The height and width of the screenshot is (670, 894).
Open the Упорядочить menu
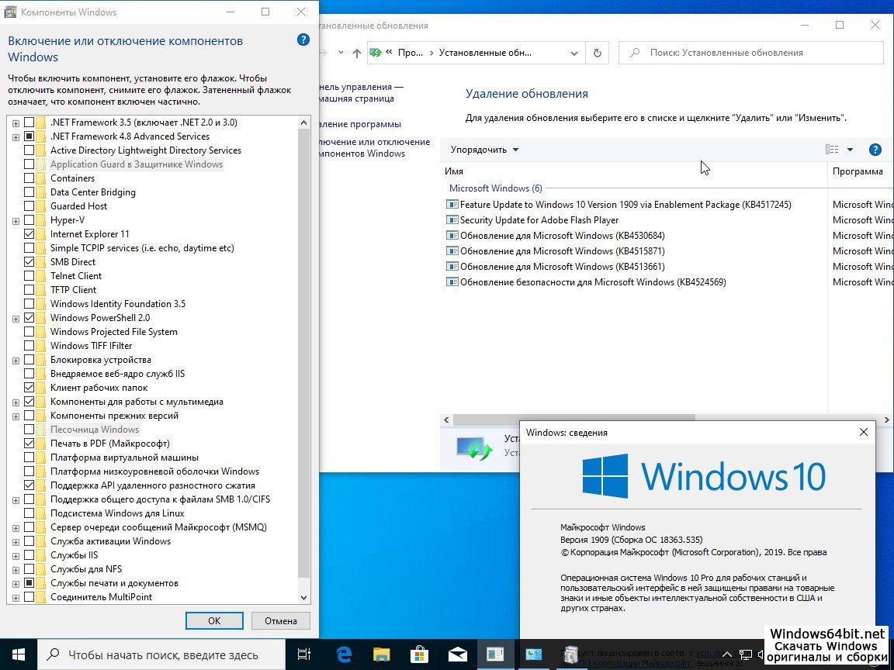pyautogui.click(x=484, y=150)
